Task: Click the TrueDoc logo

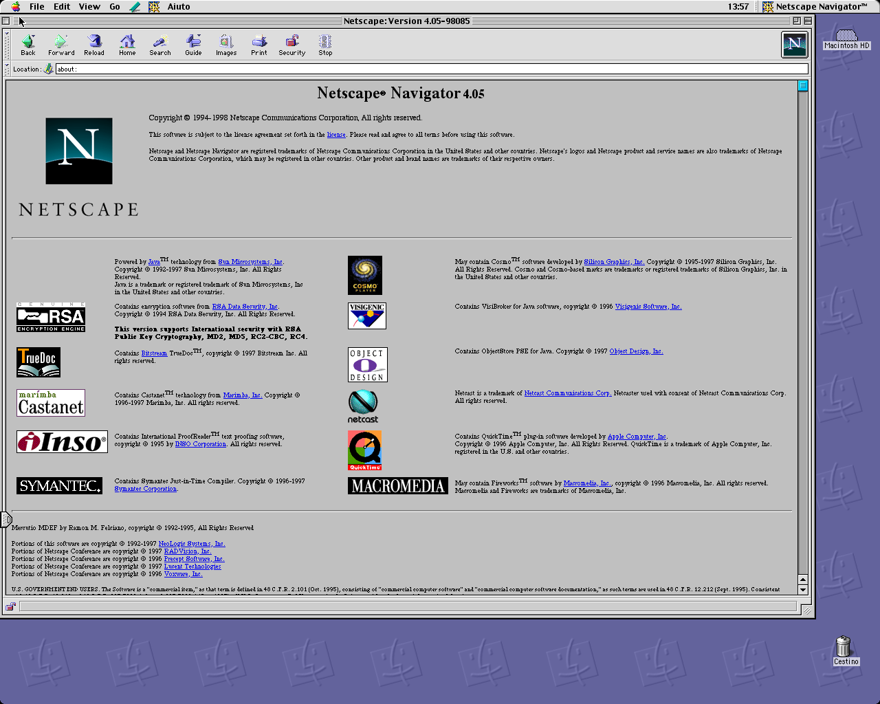Action: click(38, 362)
